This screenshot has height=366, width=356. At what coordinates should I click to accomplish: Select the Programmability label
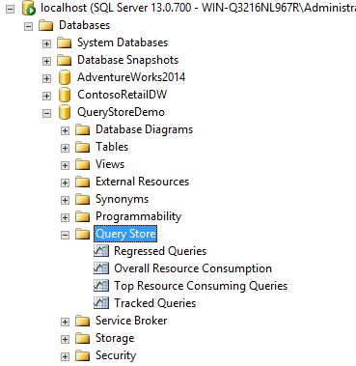[138, 216]
